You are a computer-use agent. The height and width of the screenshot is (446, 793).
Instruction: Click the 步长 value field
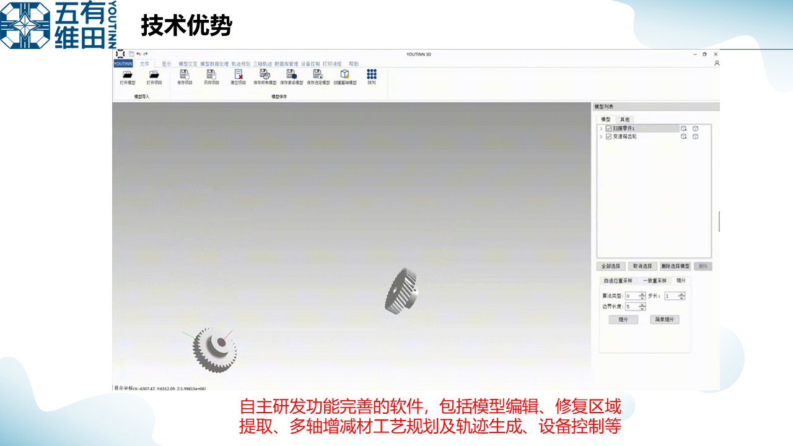(672, 296)
